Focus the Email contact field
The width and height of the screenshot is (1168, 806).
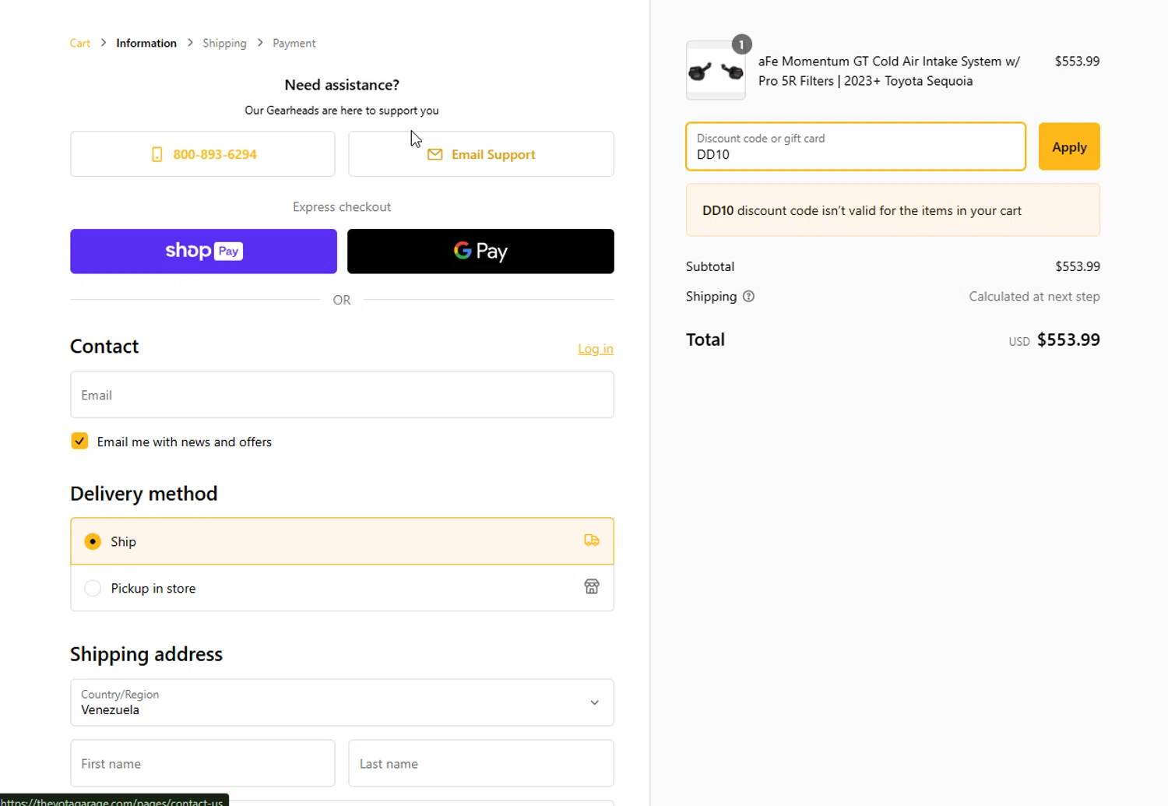(x=342, y=395)
